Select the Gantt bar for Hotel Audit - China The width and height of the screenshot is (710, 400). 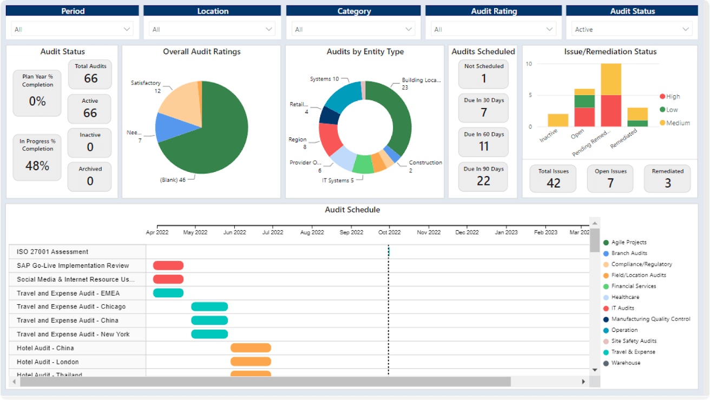point(251,348)
